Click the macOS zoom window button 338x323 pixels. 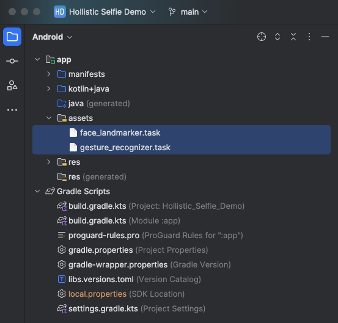(x=37, y=12)
